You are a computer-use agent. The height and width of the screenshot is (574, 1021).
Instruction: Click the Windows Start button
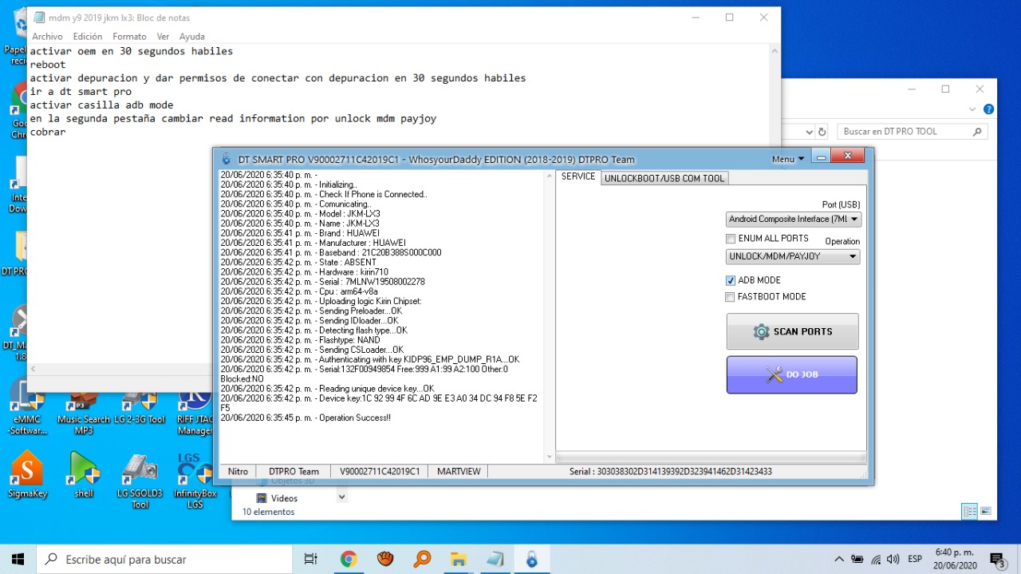coord(18,559)
